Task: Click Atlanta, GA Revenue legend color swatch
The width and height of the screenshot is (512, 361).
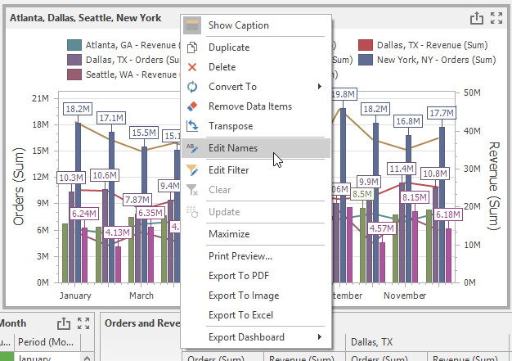Action: click(74, 45)
